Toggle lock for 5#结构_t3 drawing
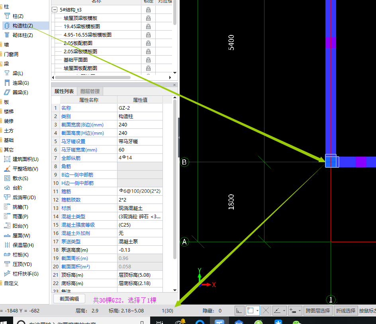This screenshot has width=376, height=324. click(149, 10)
